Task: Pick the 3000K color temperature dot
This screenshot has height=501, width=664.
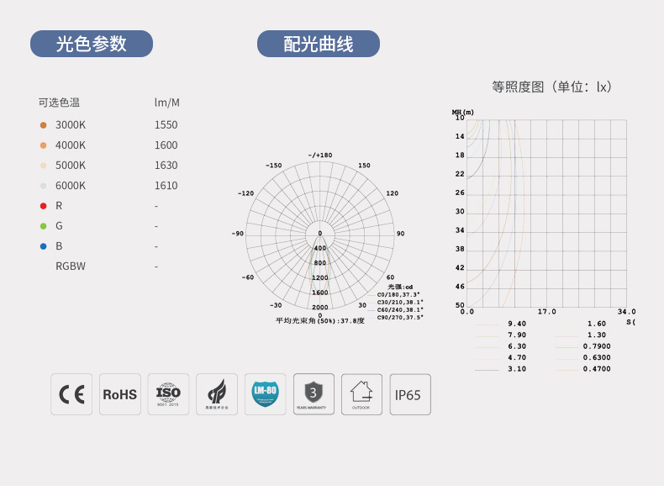Action: pyautogui.click(x=43, y=124)
